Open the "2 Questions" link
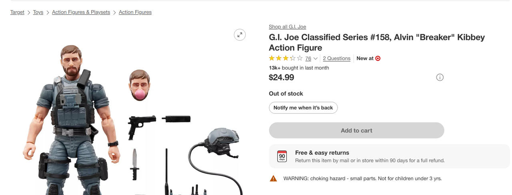Image resolution: width=512 pixels, height=195 pixels. click(x=336, y=58)
